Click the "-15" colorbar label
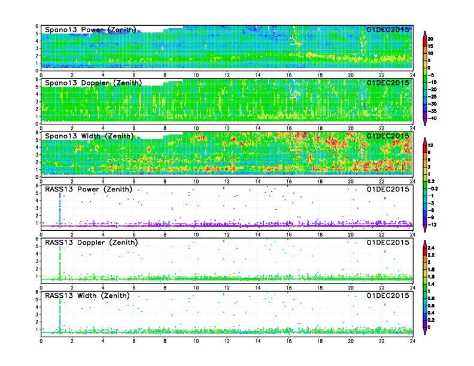The height and width of the screenshot is (366, 474). click(432, 83)
